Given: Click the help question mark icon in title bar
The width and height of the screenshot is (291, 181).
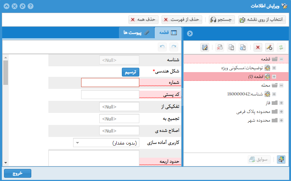Looking at the screenshot, I should pyautogui.click(x=31, y=6).
